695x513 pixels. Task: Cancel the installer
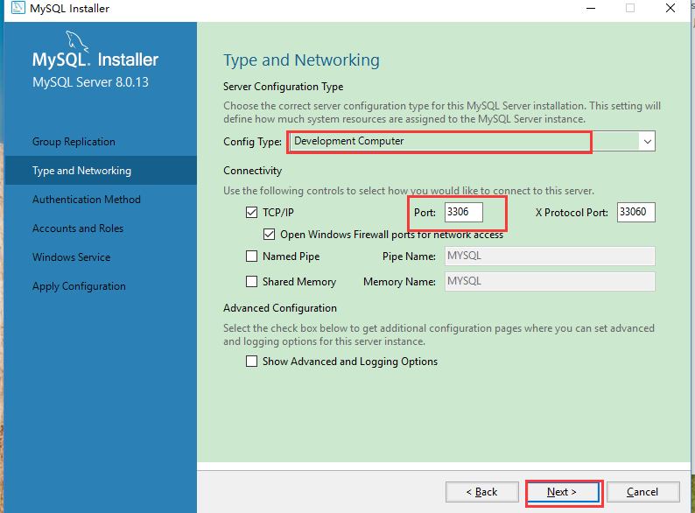pos(642,492)
